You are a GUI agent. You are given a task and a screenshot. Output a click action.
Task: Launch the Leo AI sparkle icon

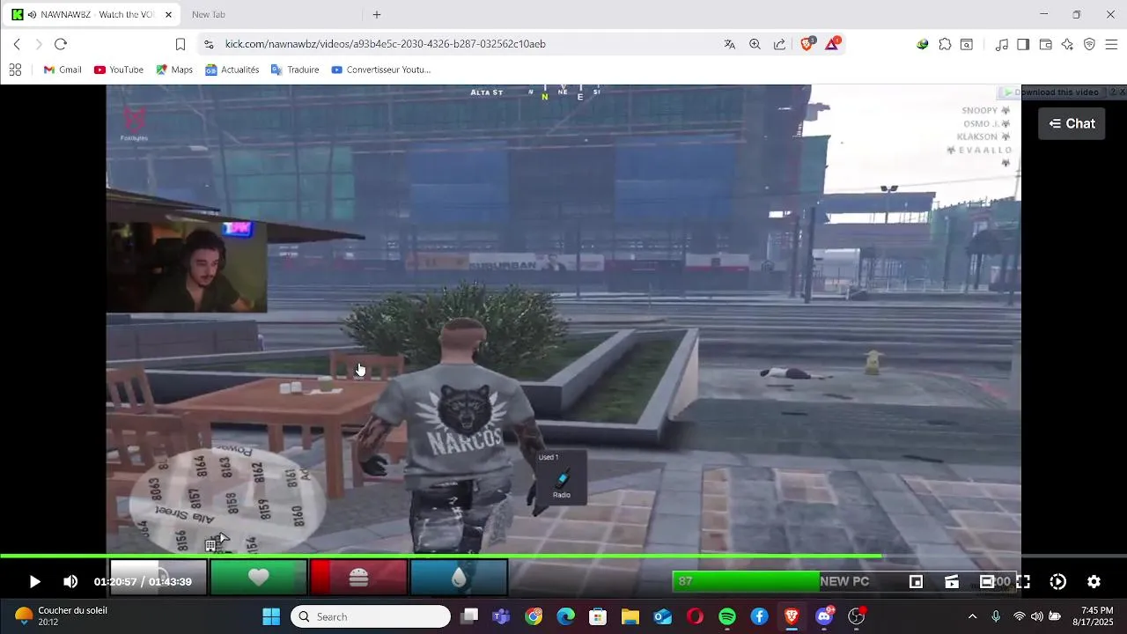tap(1067, 44)
